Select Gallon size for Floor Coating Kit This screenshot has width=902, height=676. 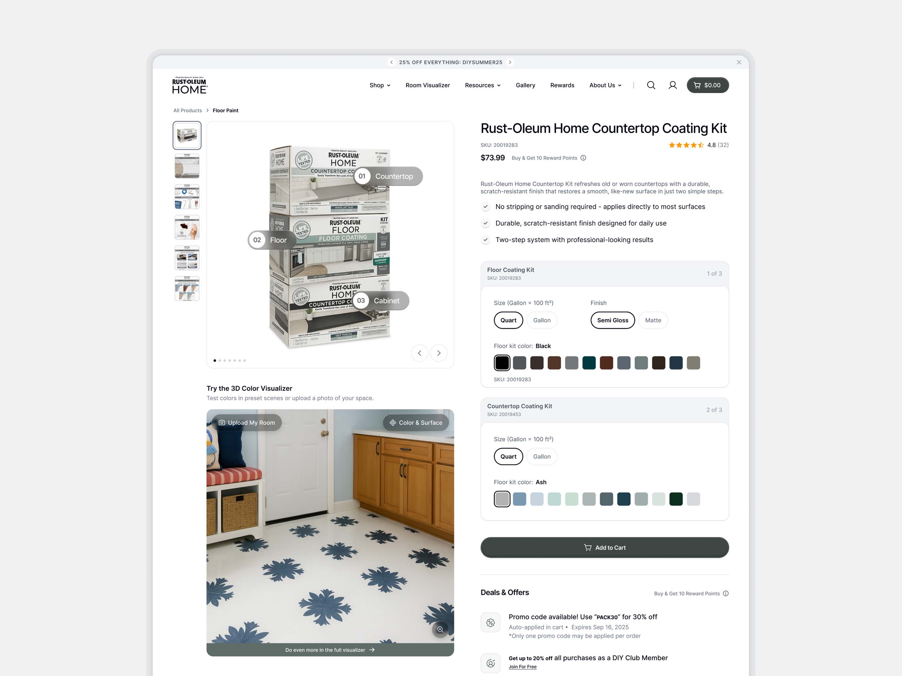point(542,320)
